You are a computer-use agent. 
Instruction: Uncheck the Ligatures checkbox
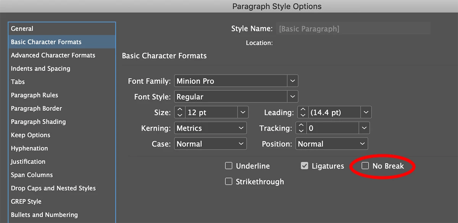tap(304, 166)
